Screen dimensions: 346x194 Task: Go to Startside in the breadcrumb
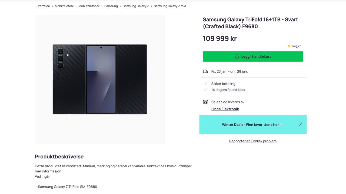tap(43, 6)
